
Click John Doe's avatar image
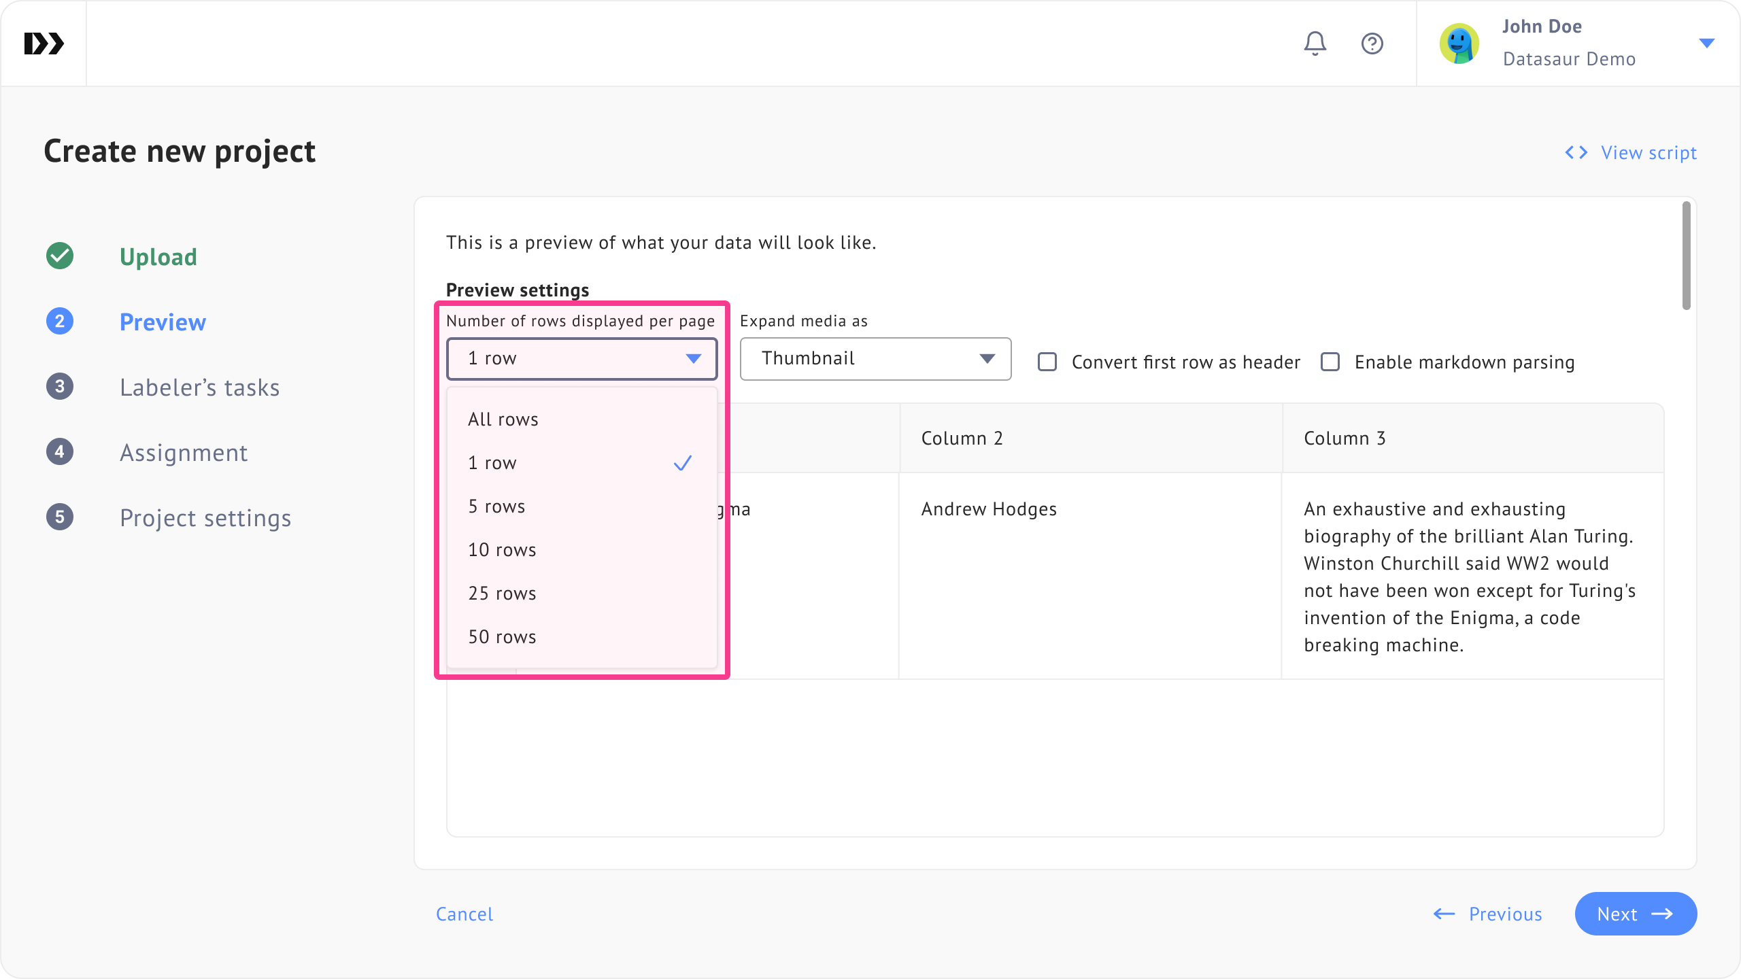(x=1459, y=44)
